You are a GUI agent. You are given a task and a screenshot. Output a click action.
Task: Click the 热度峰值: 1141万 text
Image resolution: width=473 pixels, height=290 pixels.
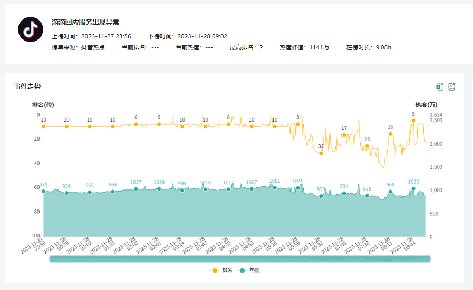(304, 47)
